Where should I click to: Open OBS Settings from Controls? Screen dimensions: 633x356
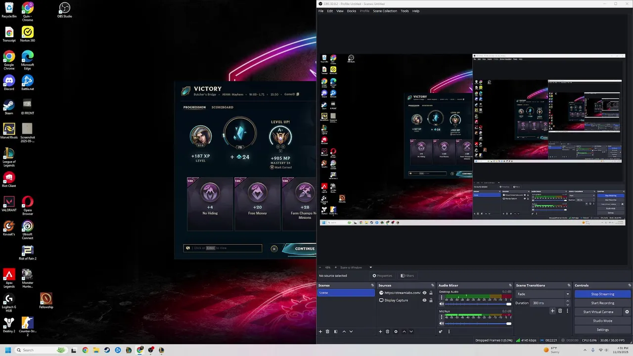point(602,330)
